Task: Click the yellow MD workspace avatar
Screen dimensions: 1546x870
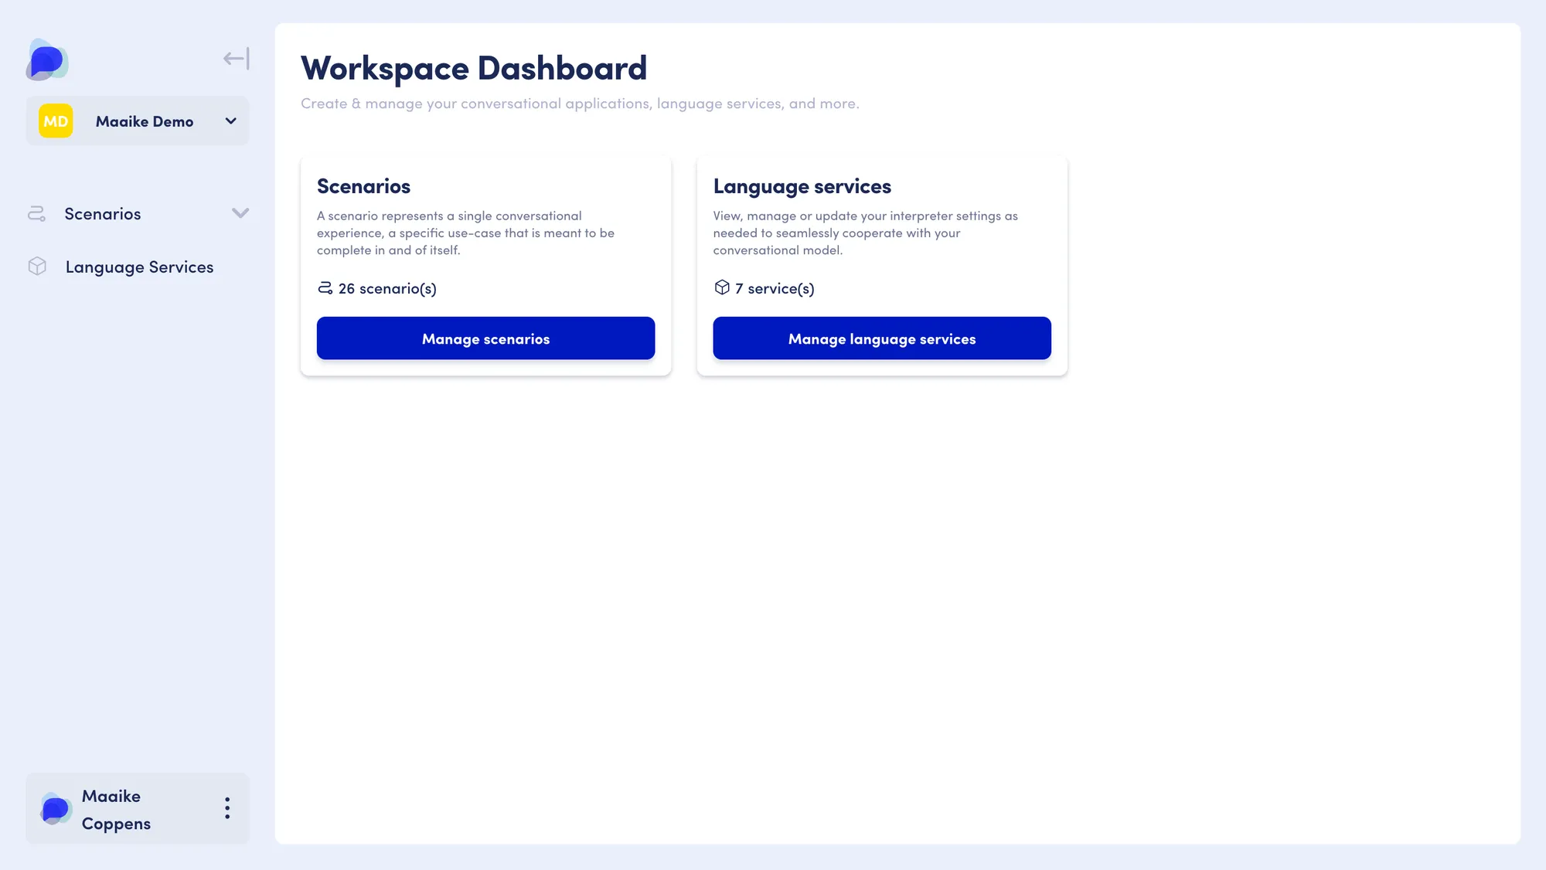Action: tap(56, 121)
